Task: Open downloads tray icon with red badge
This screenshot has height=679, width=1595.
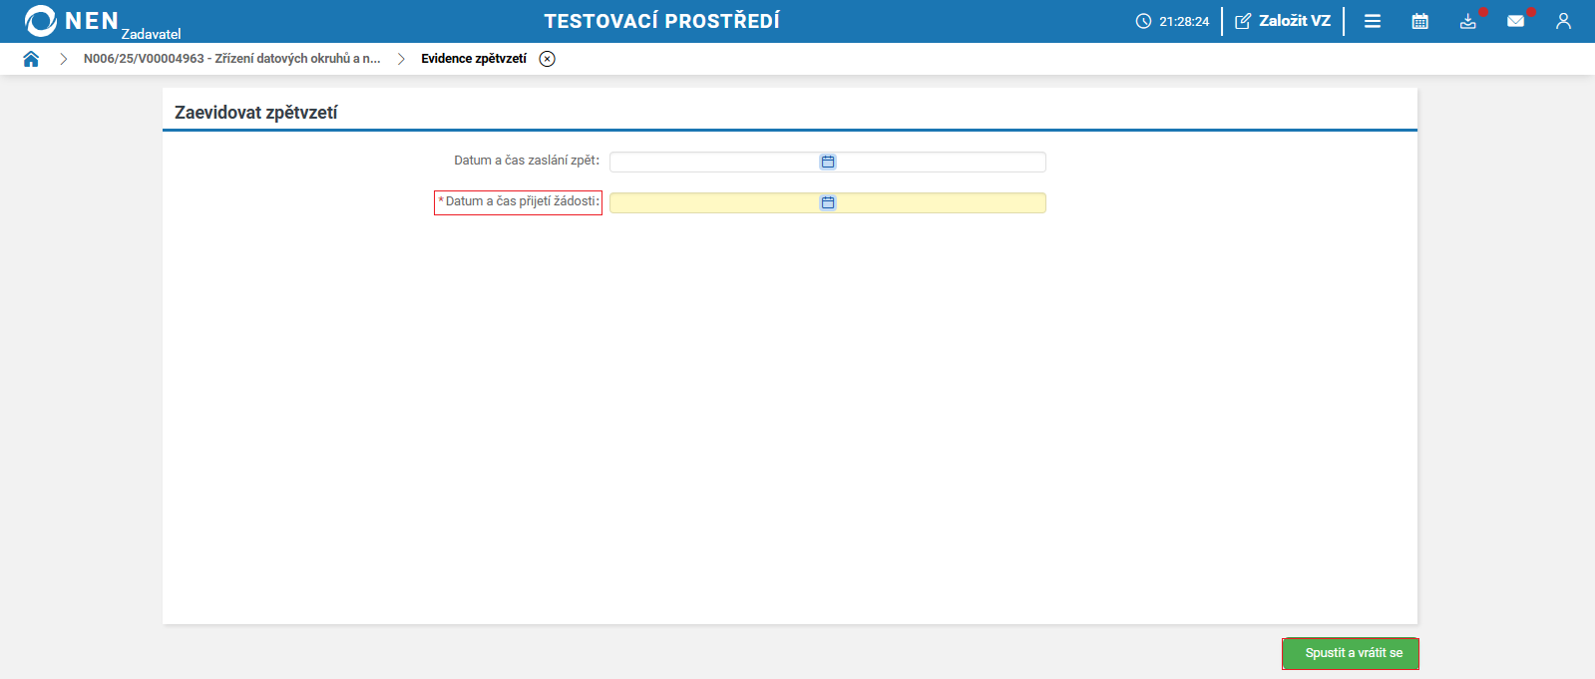Action: (x=1468, y=21)
